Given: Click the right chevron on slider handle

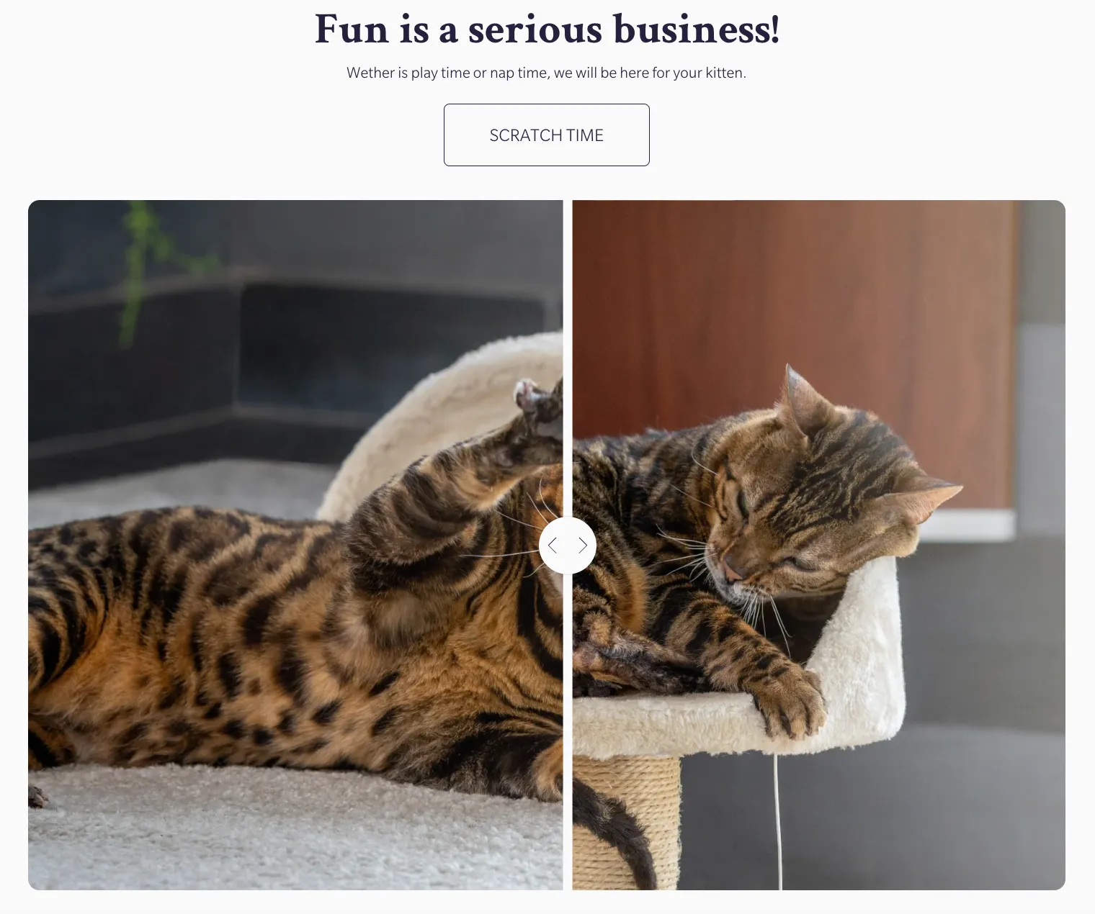Looking at the screenshot, I should coord(583,546).
